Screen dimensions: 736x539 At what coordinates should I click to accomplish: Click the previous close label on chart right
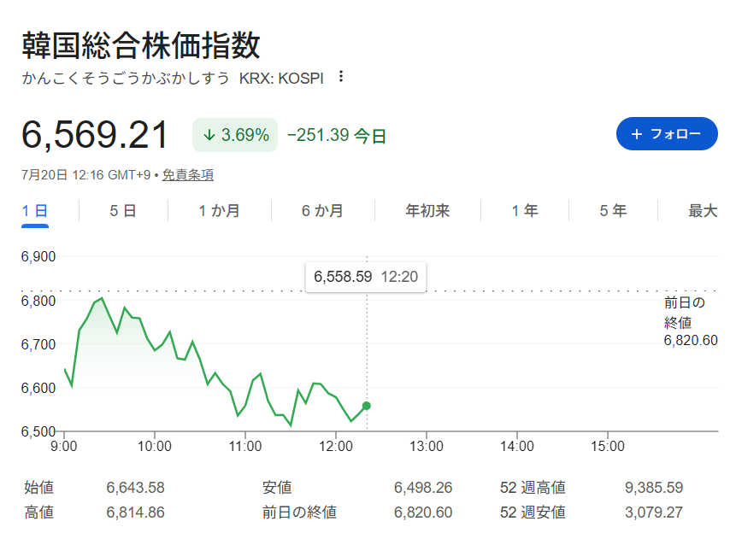(x=691, y=321)
